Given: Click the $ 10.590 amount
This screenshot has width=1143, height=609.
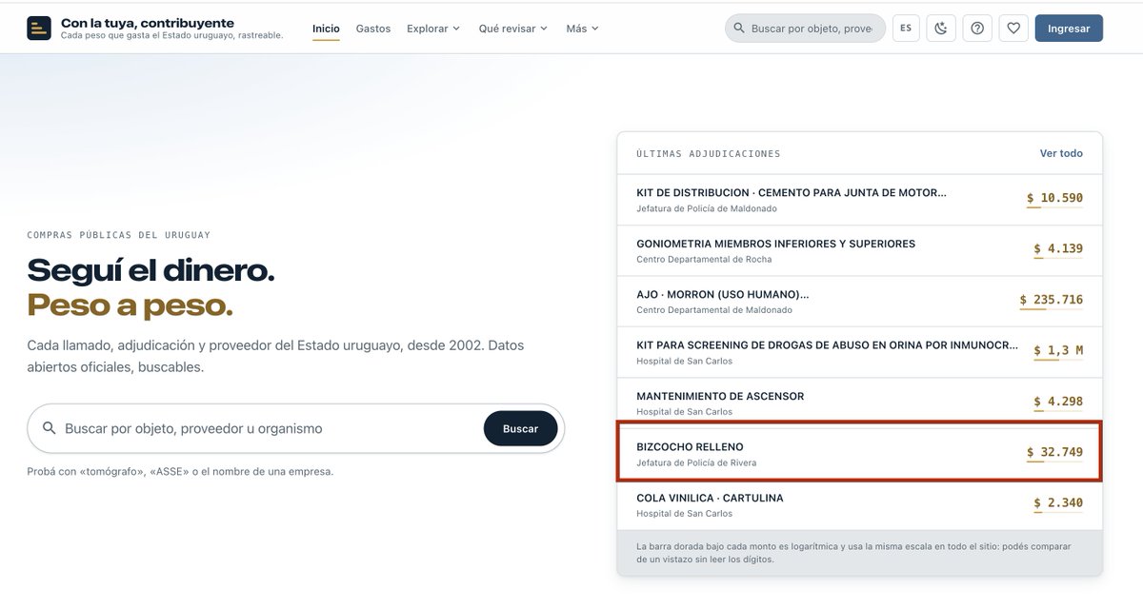Looking at the screenshot, I should (1054, 198).
